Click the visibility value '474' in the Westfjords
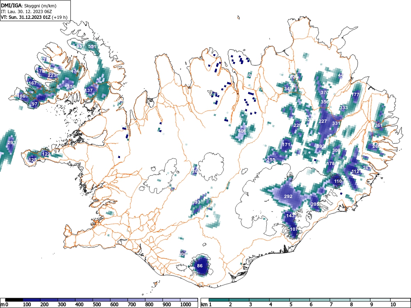 (75, 71)
